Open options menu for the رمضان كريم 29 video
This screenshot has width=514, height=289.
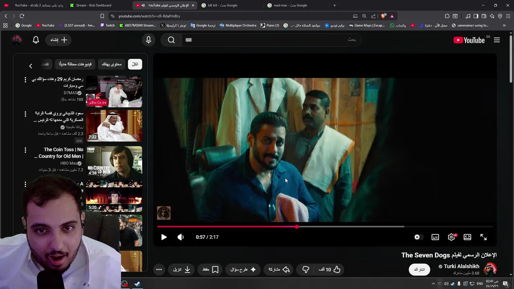(25, 80)
